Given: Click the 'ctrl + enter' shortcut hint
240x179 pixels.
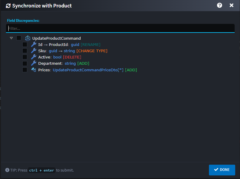Looking at the screenshot, I should (x=41, y=170).
